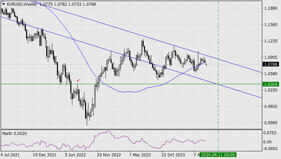Select the current price label 1.0768
The image size is (281, 159).
pyautogui.click(x=271, y=64)
